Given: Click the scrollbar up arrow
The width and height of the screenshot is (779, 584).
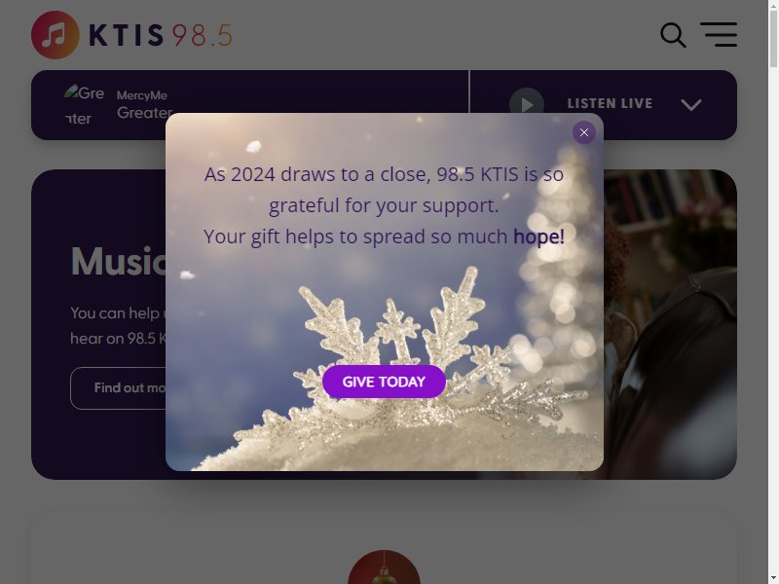Looking at the screenshot, I should tap(773, 4).
